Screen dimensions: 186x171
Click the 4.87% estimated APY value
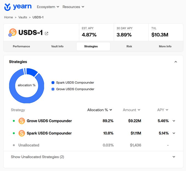89,35
